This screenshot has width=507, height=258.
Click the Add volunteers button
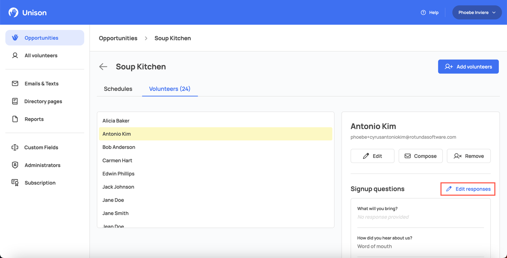(468, 67)
